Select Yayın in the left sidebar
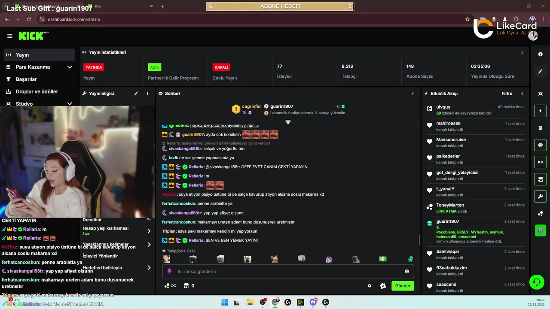The height and width of the screenshot is (309, 550). tap(40, 55)
